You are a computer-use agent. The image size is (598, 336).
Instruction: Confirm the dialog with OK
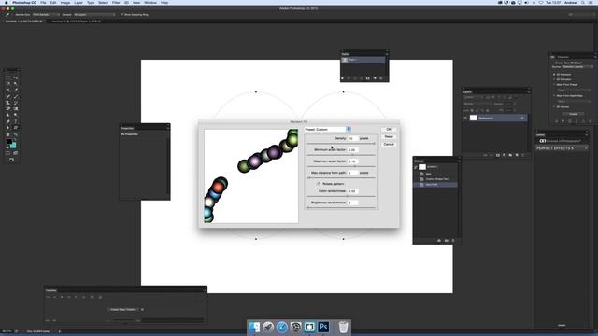(x=389, y=129)
